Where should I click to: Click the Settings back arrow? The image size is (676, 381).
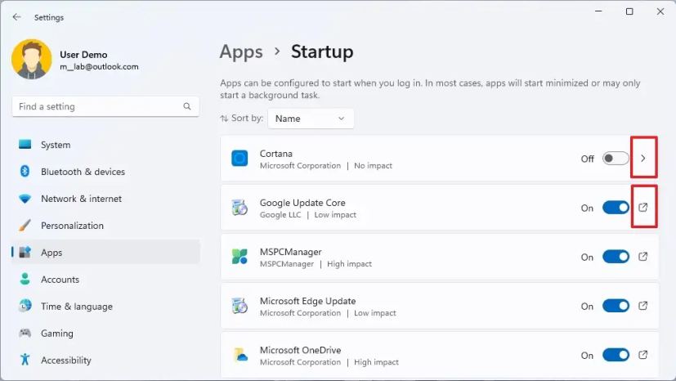point(16,17)
